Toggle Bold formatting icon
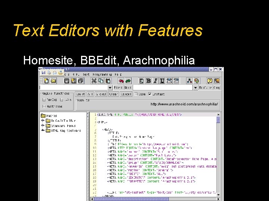This screenshot has height=201, width=269. point(148,81)
